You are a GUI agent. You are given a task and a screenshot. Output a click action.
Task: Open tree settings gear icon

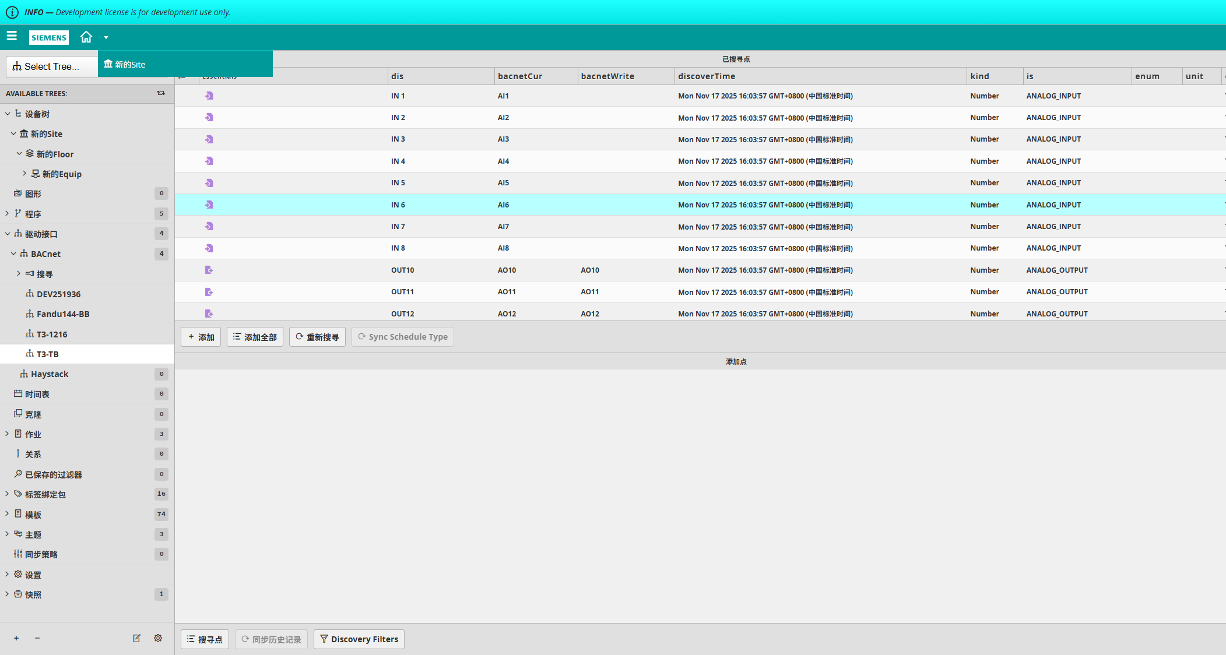coord(158,638)
